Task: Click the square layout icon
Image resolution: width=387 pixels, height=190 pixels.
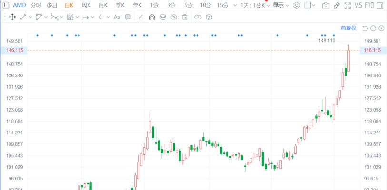Action: (308, 5)
